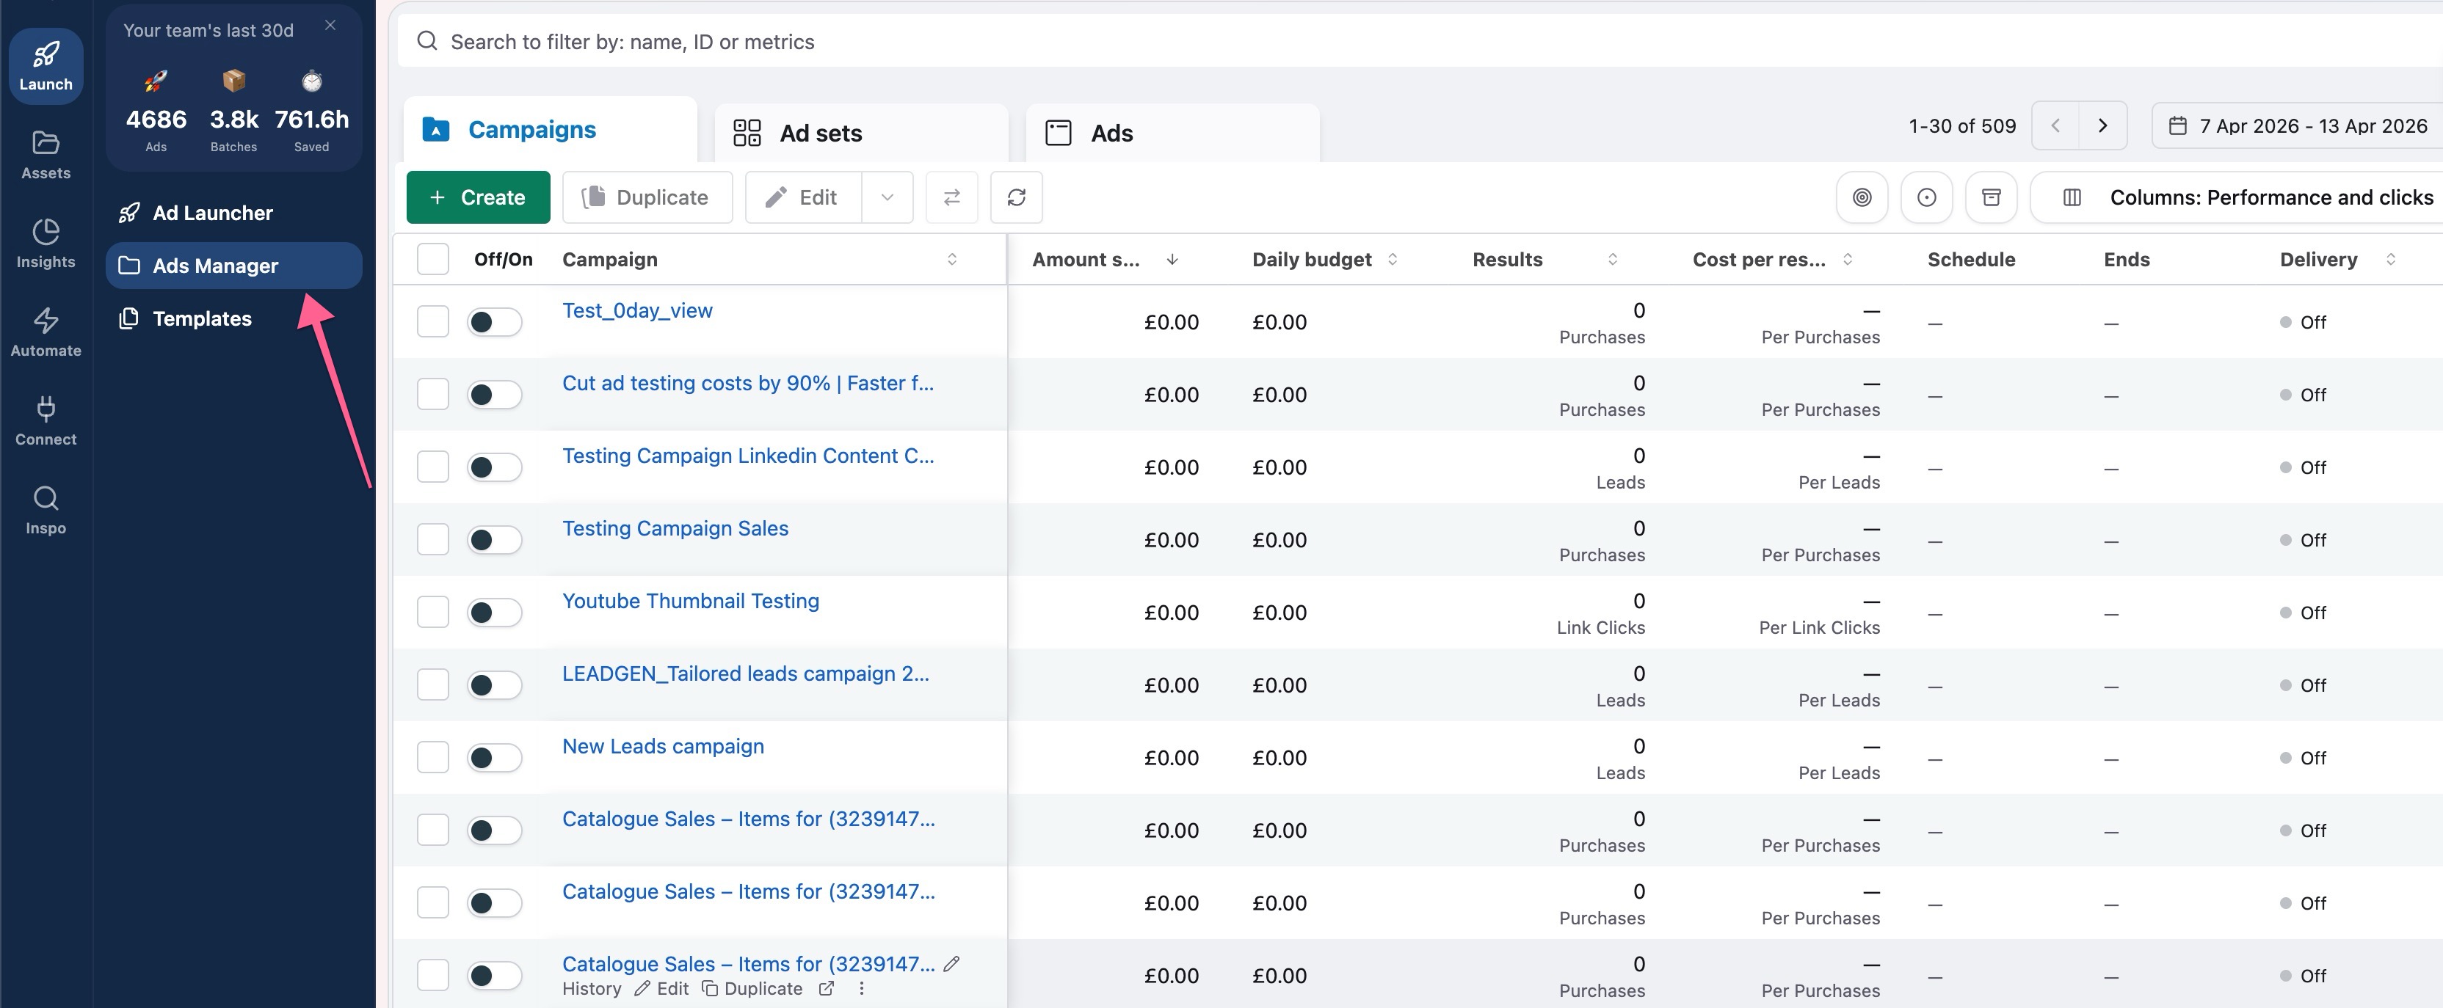Refresh the campaigns list with the sync icon
The width and height of the screenshot is (2443, 1008).
1016,197
